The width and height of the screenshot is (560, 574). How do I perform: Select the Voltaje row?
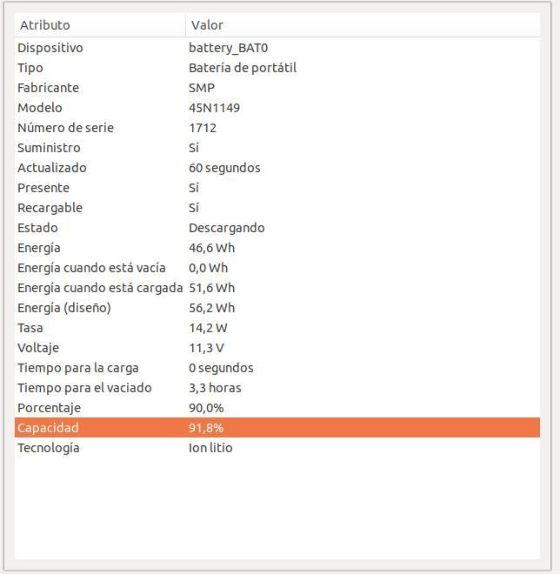click(x=277, y=348)
